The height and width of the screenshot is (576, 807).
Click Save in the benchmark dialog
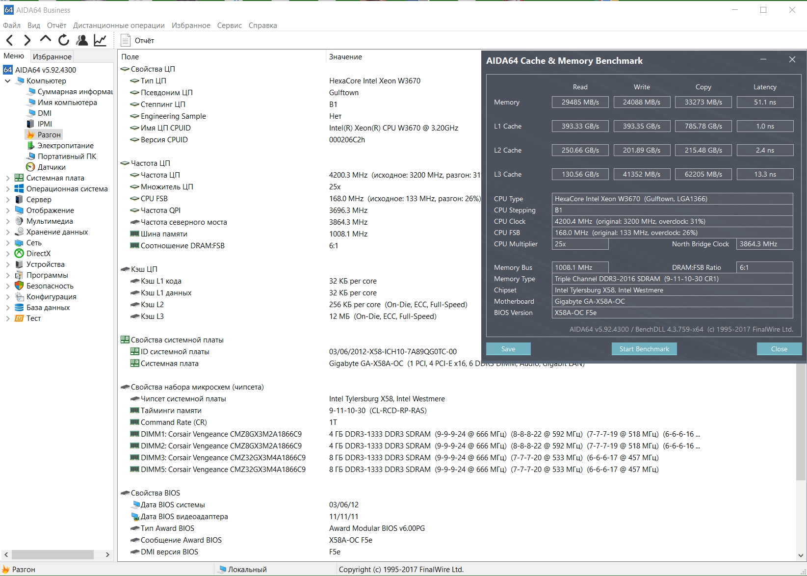[508, 349]
